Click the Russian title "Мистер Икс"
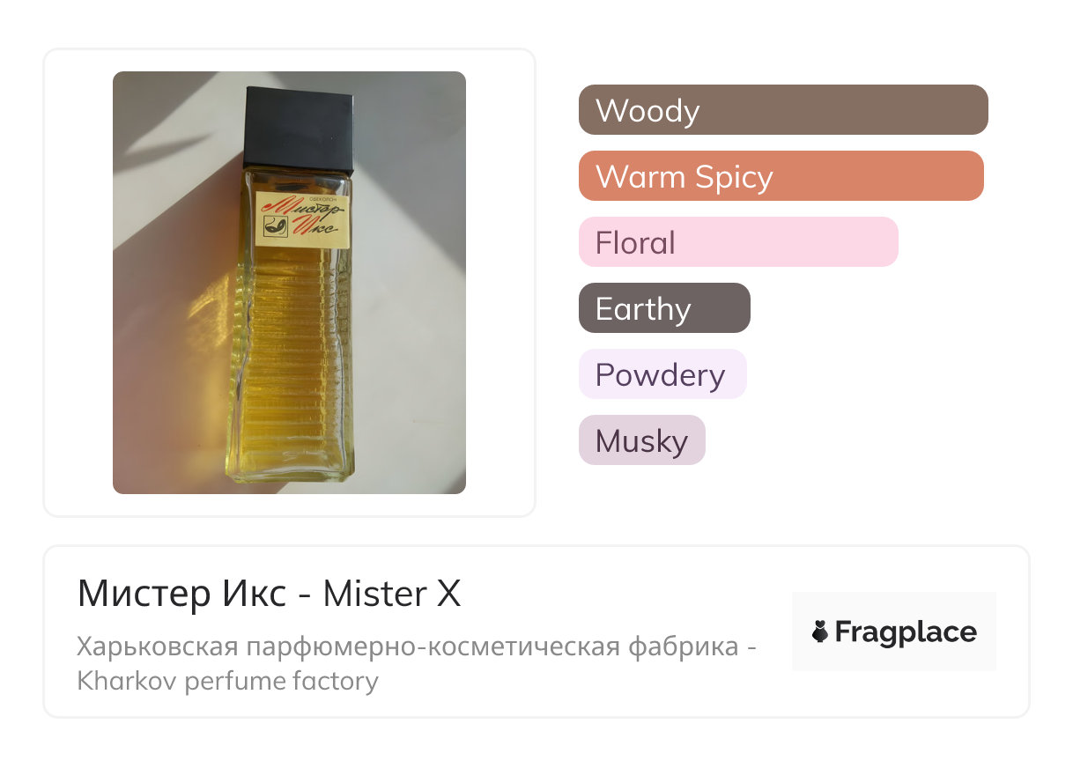 click(181, 595)
